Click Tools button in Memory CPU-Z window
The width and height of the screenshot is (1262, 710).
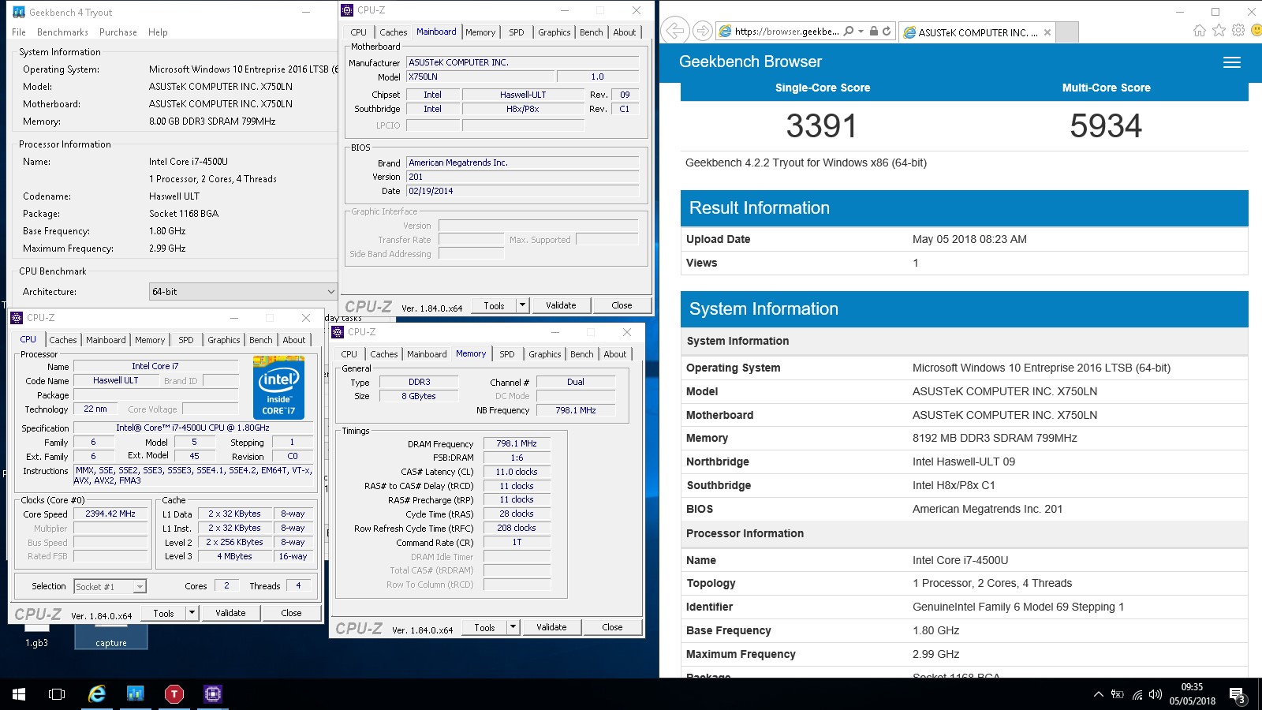point(484,627)
